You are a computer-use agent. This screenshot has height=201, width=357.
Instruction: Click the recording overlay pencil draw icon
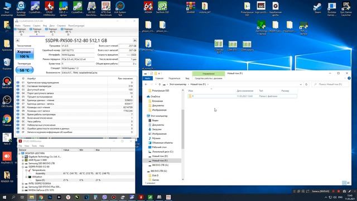coord(350,191)
